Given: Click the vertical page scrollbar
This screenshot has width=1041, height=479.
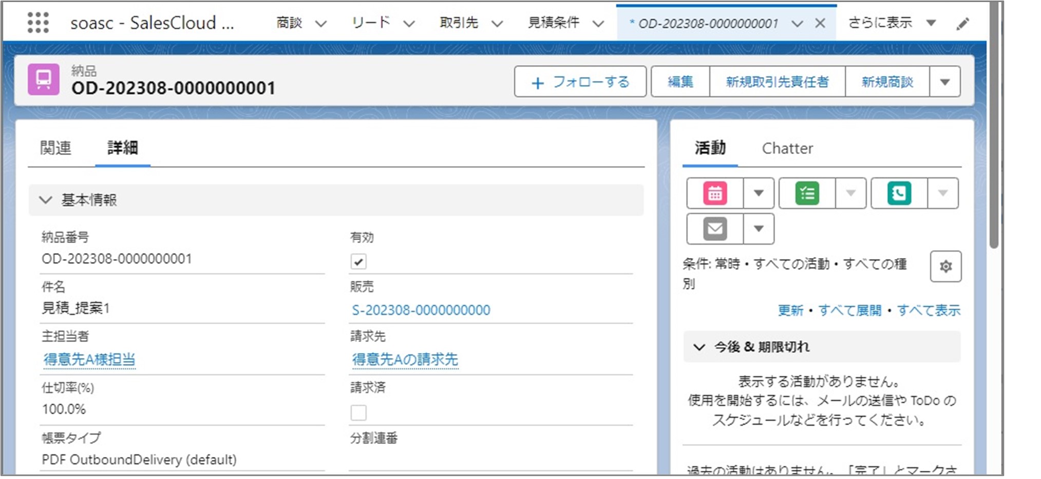Looking at the screenshot, I should coord(994,125).
